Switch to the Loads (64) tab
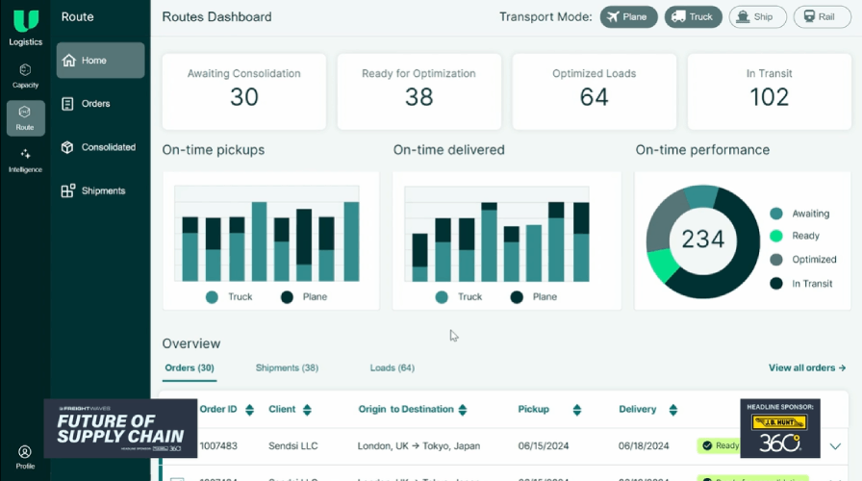862x481 pixels. (392, 367)
